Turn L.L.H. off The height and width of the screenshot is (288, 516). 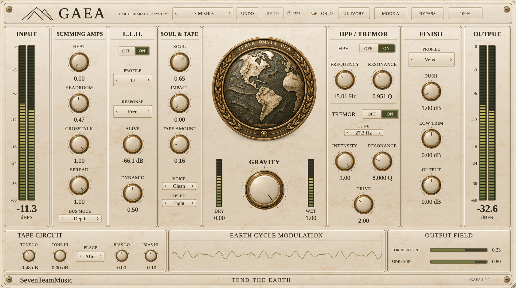(126, 51)
